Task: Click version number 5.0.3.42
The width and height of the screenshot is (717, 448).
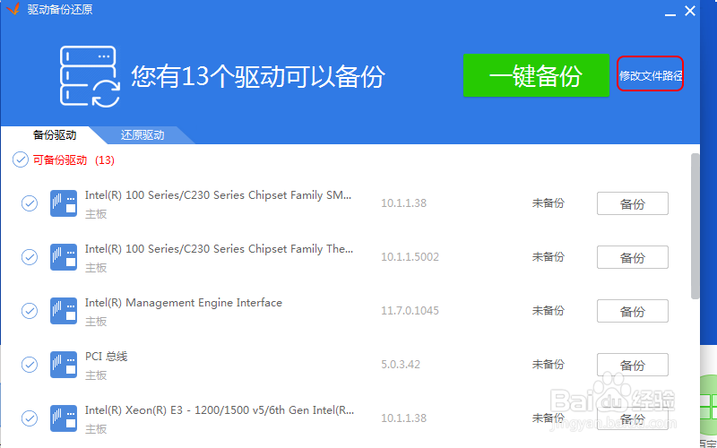Action: [x=401, y=365]
